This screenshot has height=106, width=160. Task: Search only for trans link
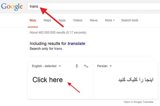pyautogui.click(x=58, y=49)
